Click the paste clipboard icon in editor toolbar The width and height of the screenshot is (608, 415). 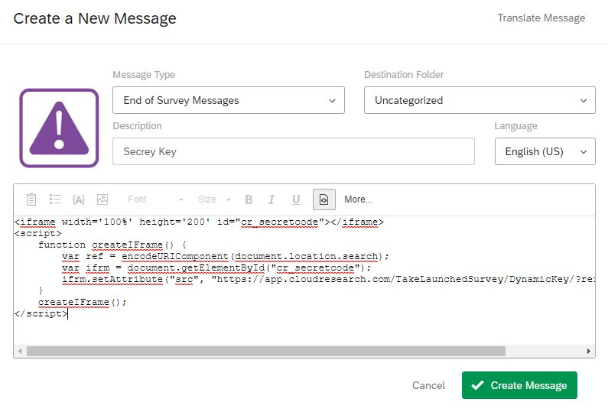(x=31, y=199)
